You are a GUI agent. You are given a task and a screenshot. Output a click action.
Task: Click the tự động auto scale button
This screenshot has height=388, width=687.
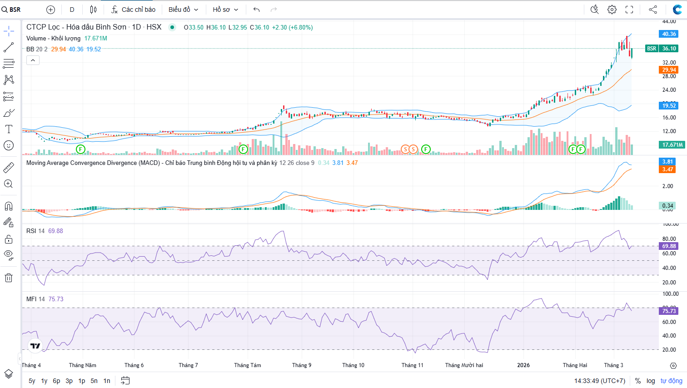point(671,381)
